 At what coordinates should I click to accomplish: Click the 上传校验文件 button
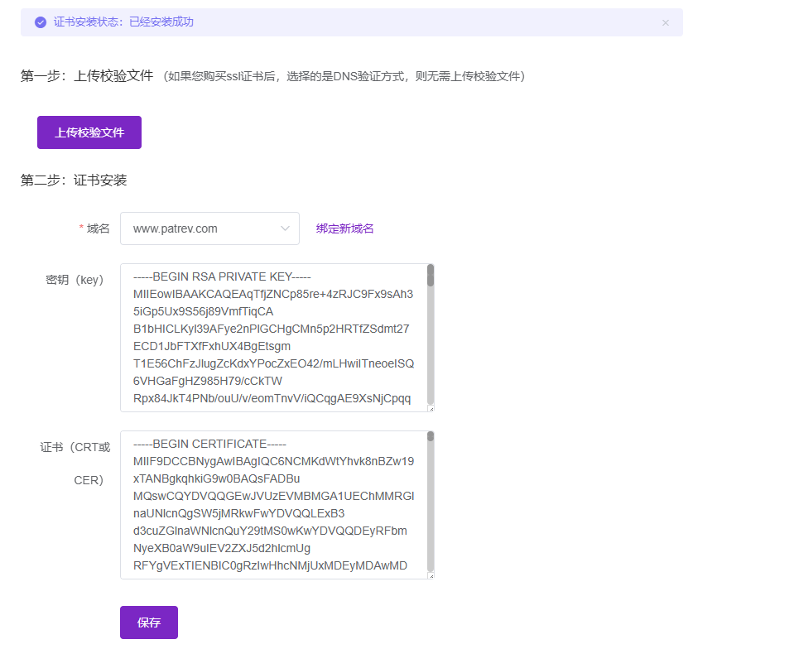[89, 132]
